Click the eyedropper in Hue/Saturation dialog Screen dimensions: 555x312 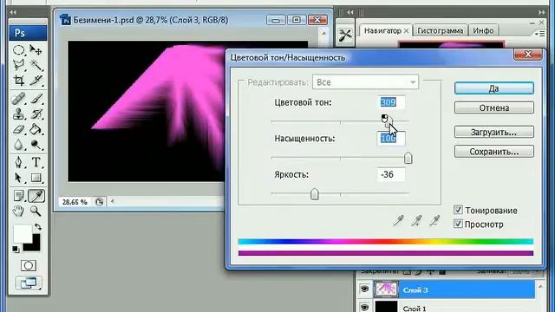pyautogui.click(x=399, y=221)
